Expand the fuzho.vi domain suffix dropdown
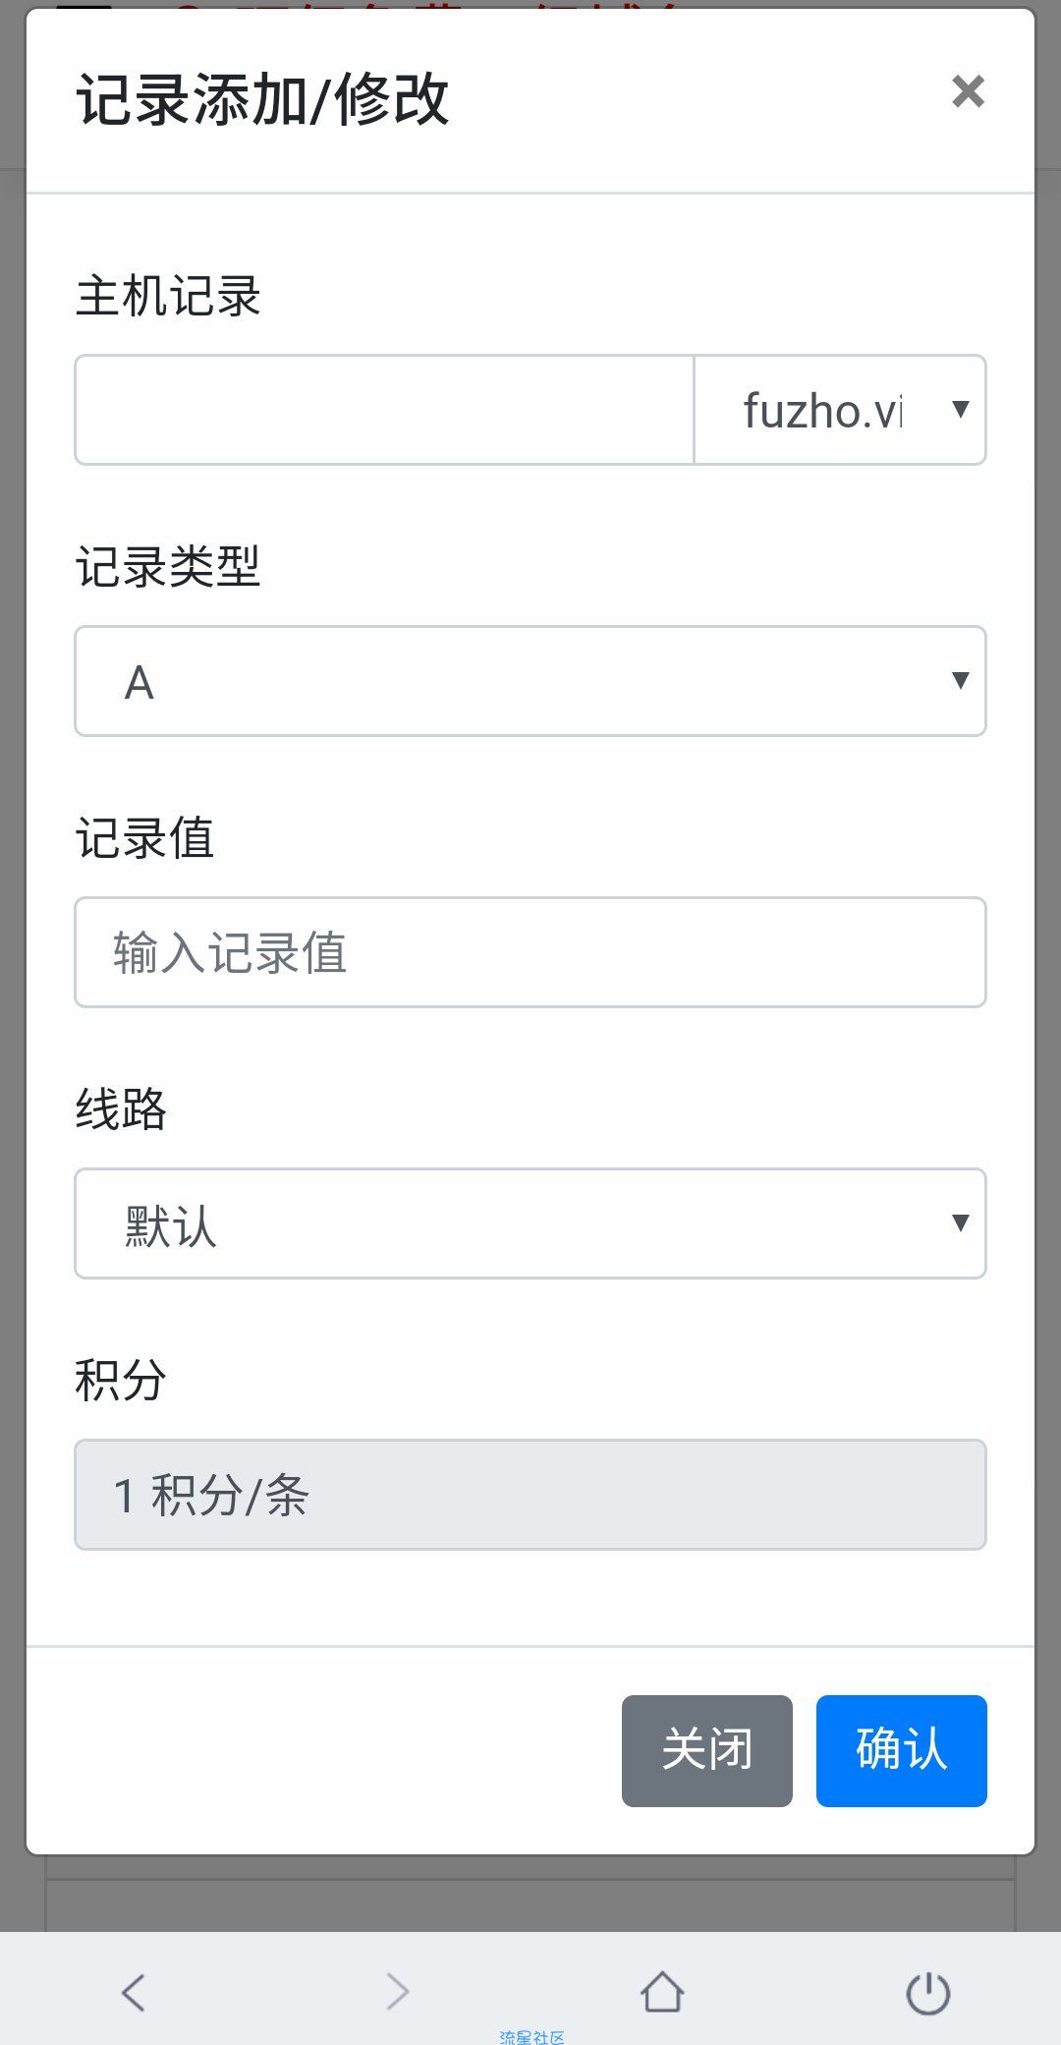 coord(840,410)
